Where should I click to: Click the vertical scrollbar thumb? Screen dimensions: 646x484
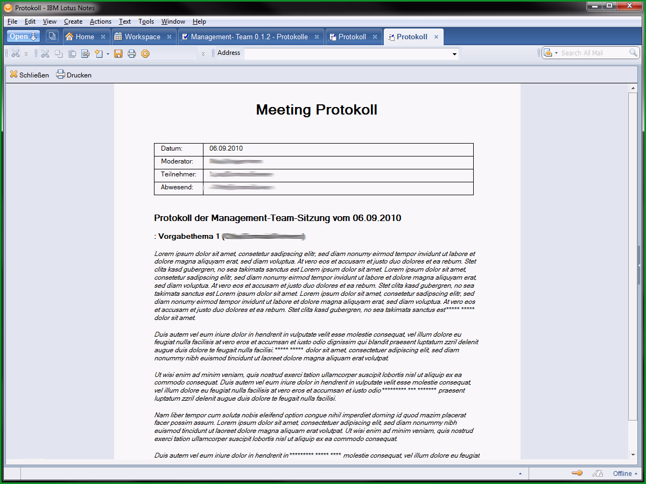[633, 257]
